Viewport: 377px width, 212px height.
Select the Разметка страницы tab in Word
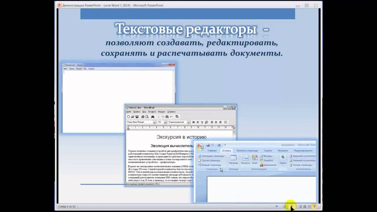click(x=247, y=151)
